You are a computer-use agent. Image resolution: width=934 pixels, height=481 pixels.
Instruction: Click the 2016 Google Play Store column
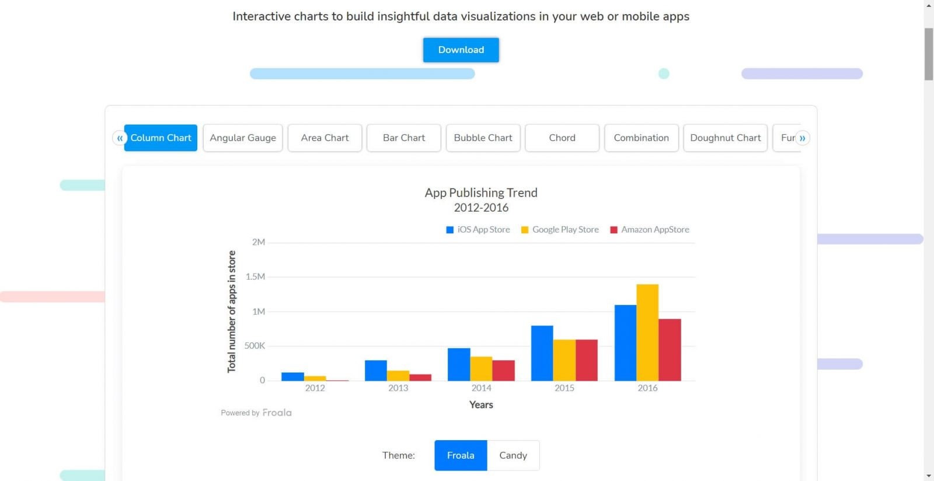click(647, 332)
